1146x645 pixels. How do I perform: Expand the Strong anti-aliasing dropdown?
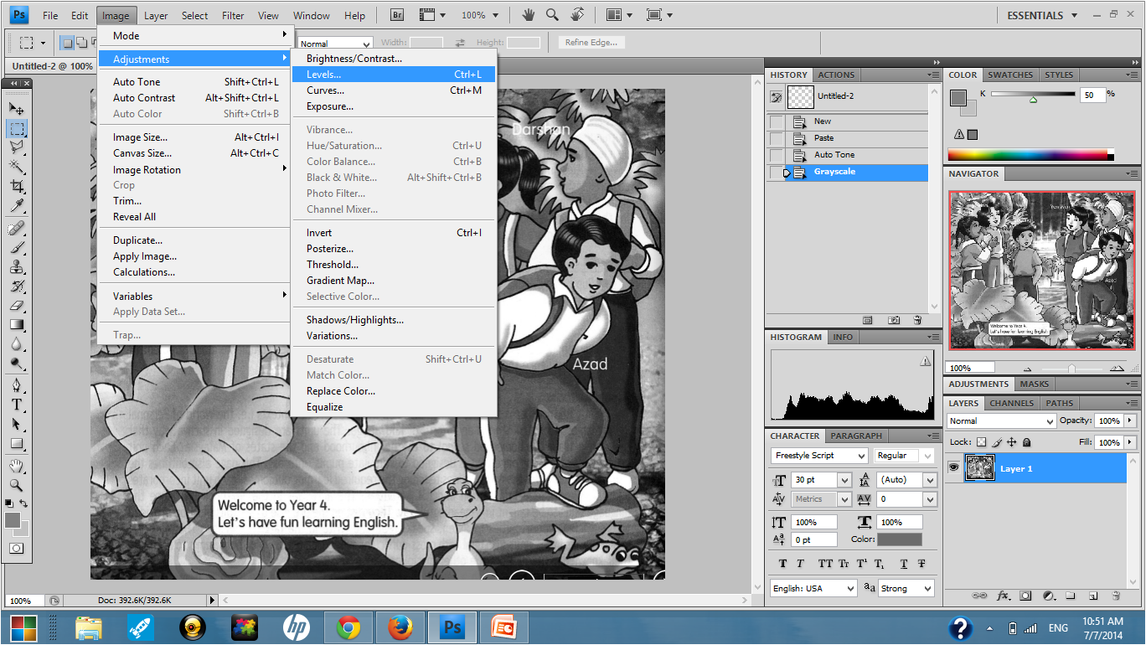pyautogui.click(x=927, y=589)
